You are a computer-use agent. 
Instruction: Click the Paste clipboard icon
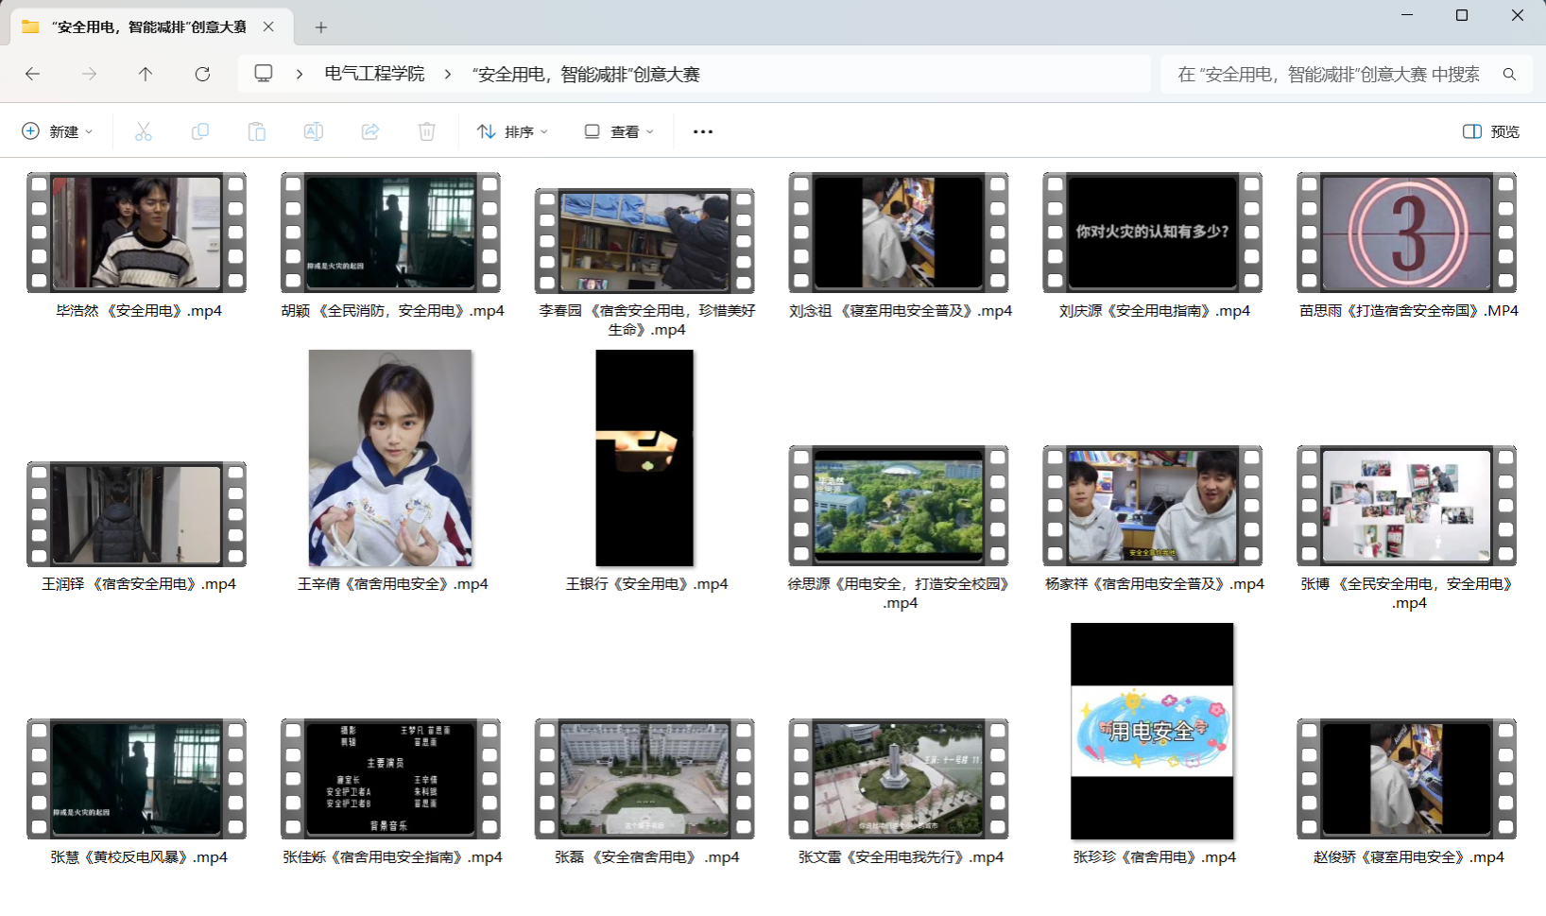point(257,131)
